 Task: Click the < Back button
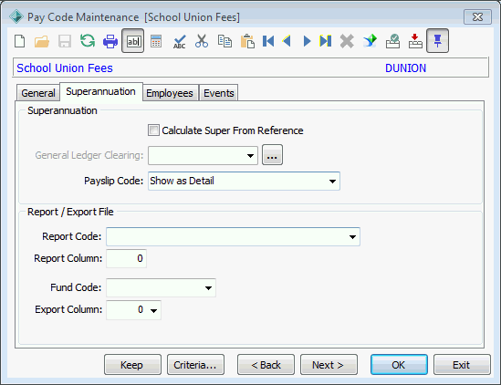coord(266,365)
